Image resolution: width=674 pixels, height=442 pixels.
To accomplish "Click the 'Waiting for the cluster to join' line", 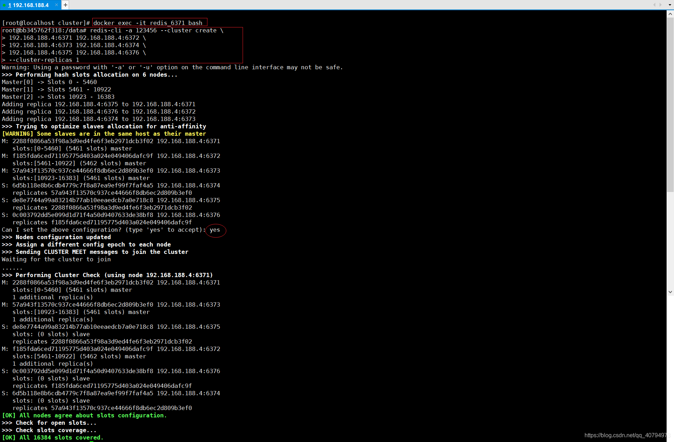I will (56, 259).
